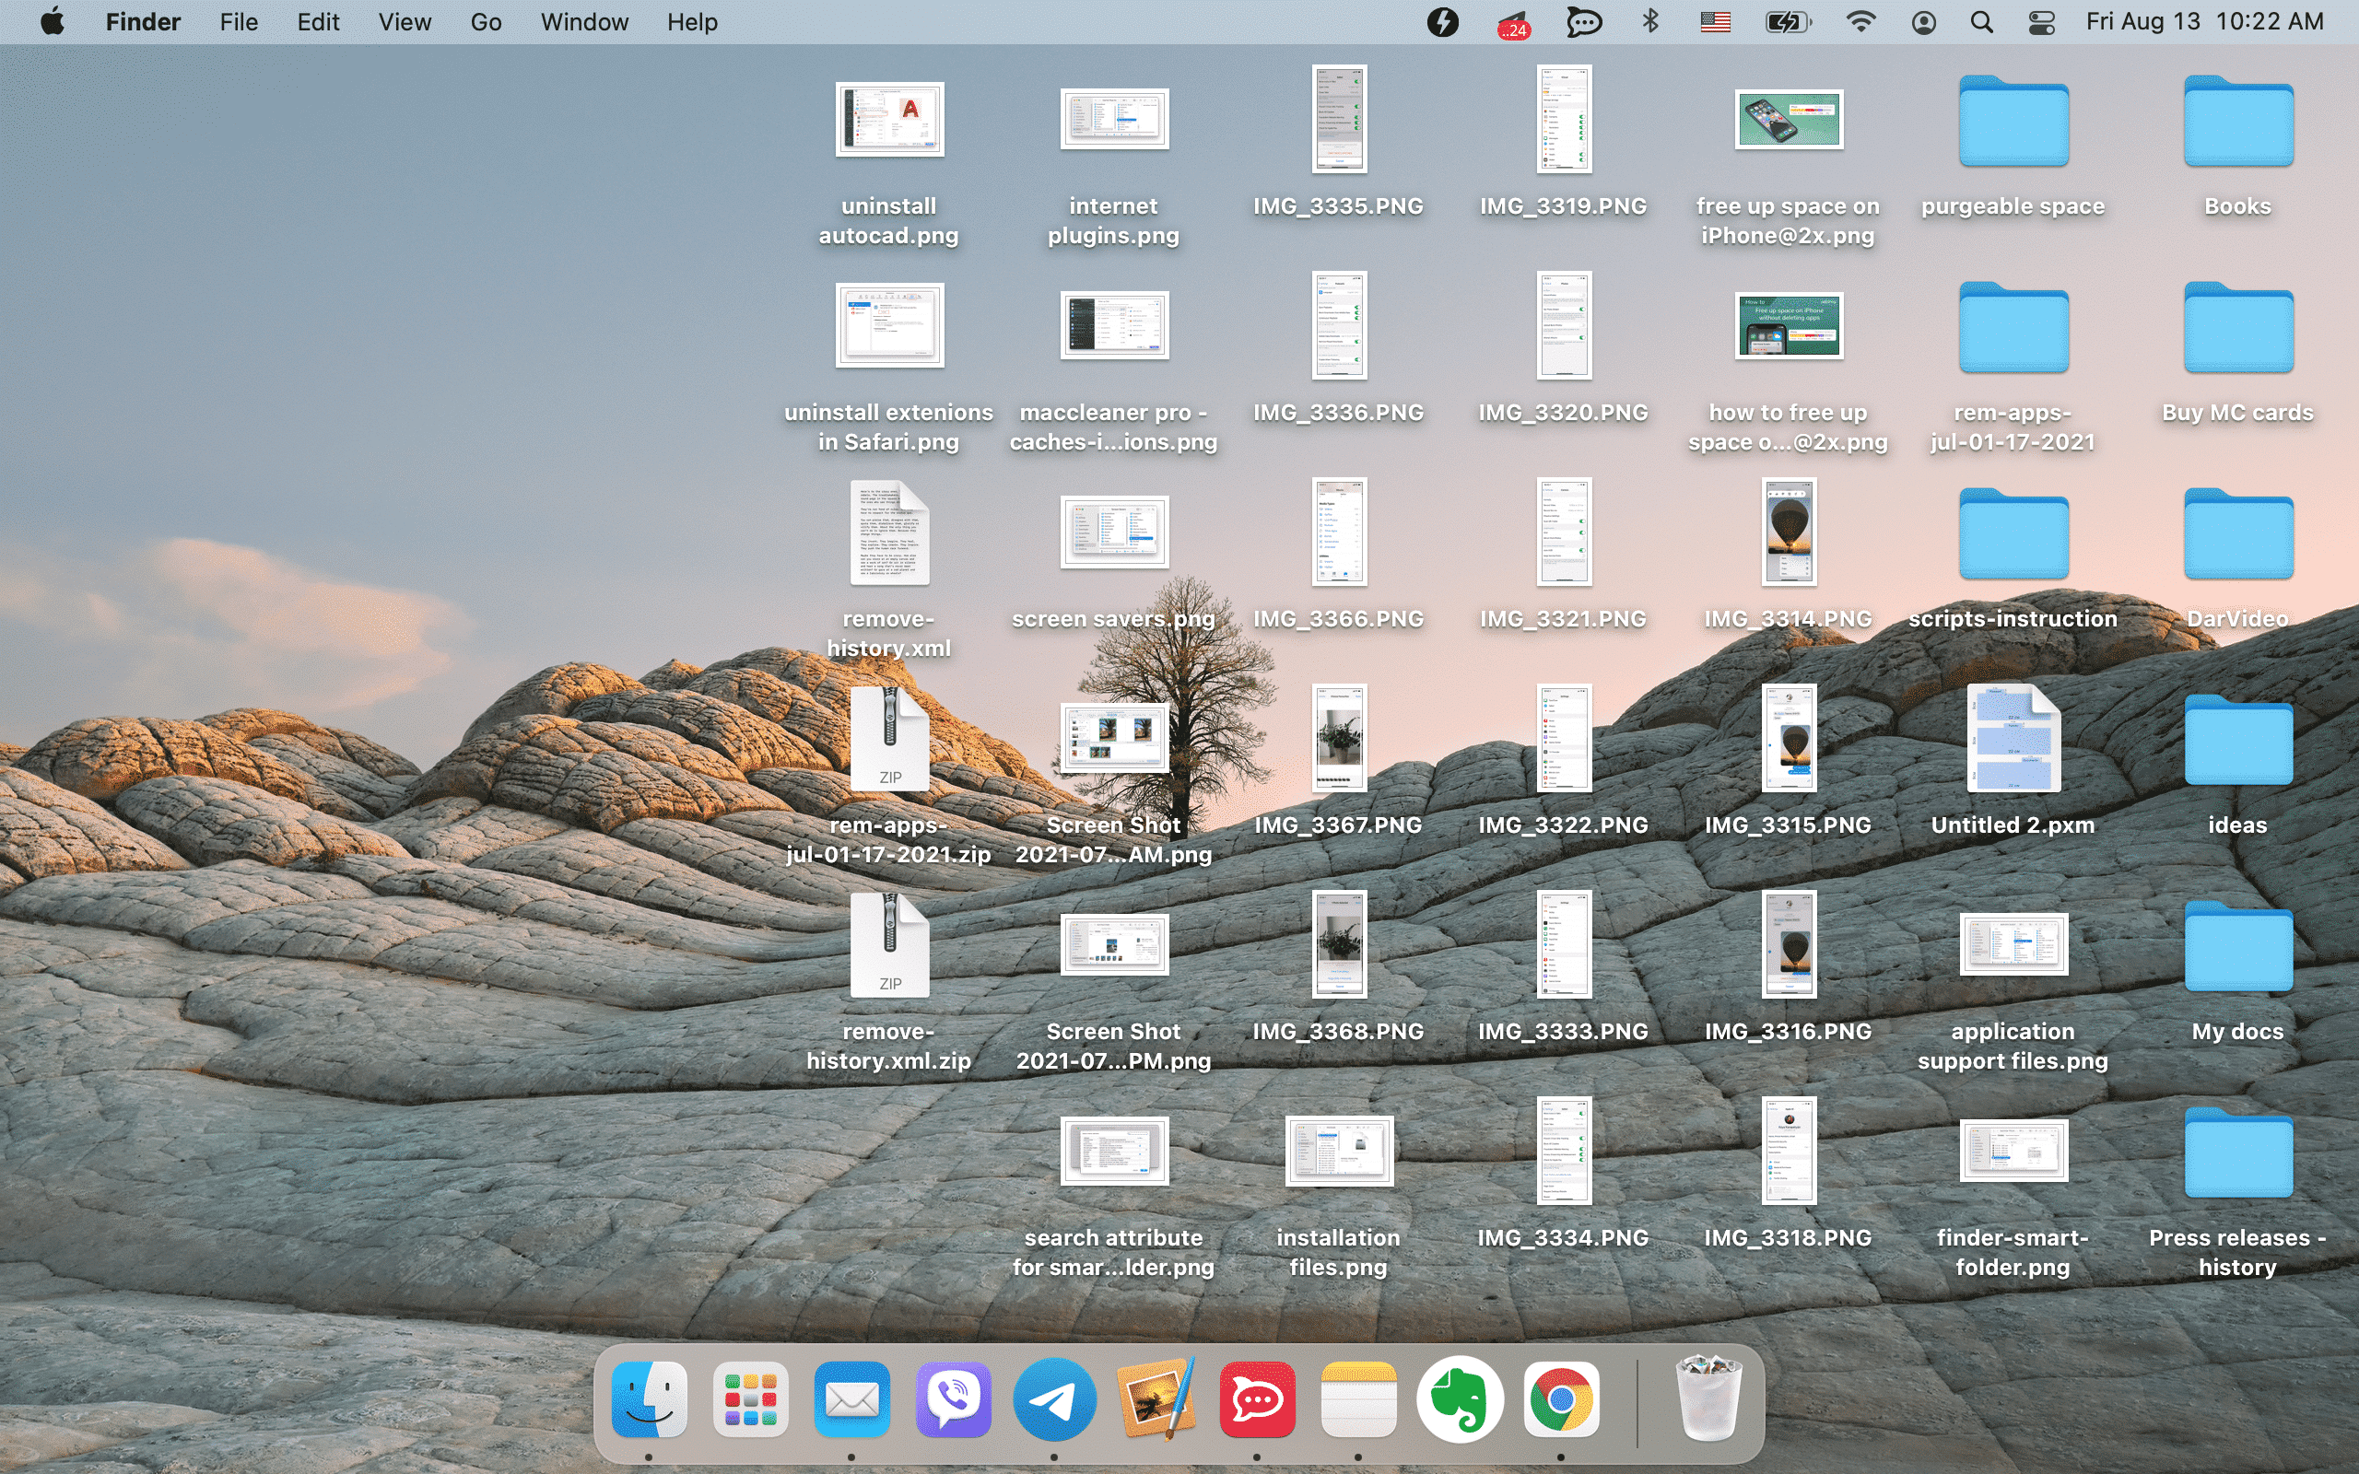Click the File menu in menu bar
The height and width of the screenshot is (1474, 2359).
pos(240,22)
